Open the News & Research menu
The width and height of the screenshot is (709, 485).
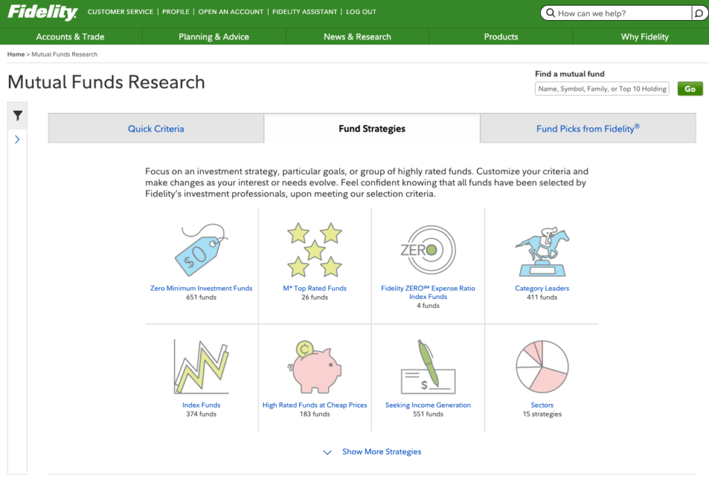357,37
